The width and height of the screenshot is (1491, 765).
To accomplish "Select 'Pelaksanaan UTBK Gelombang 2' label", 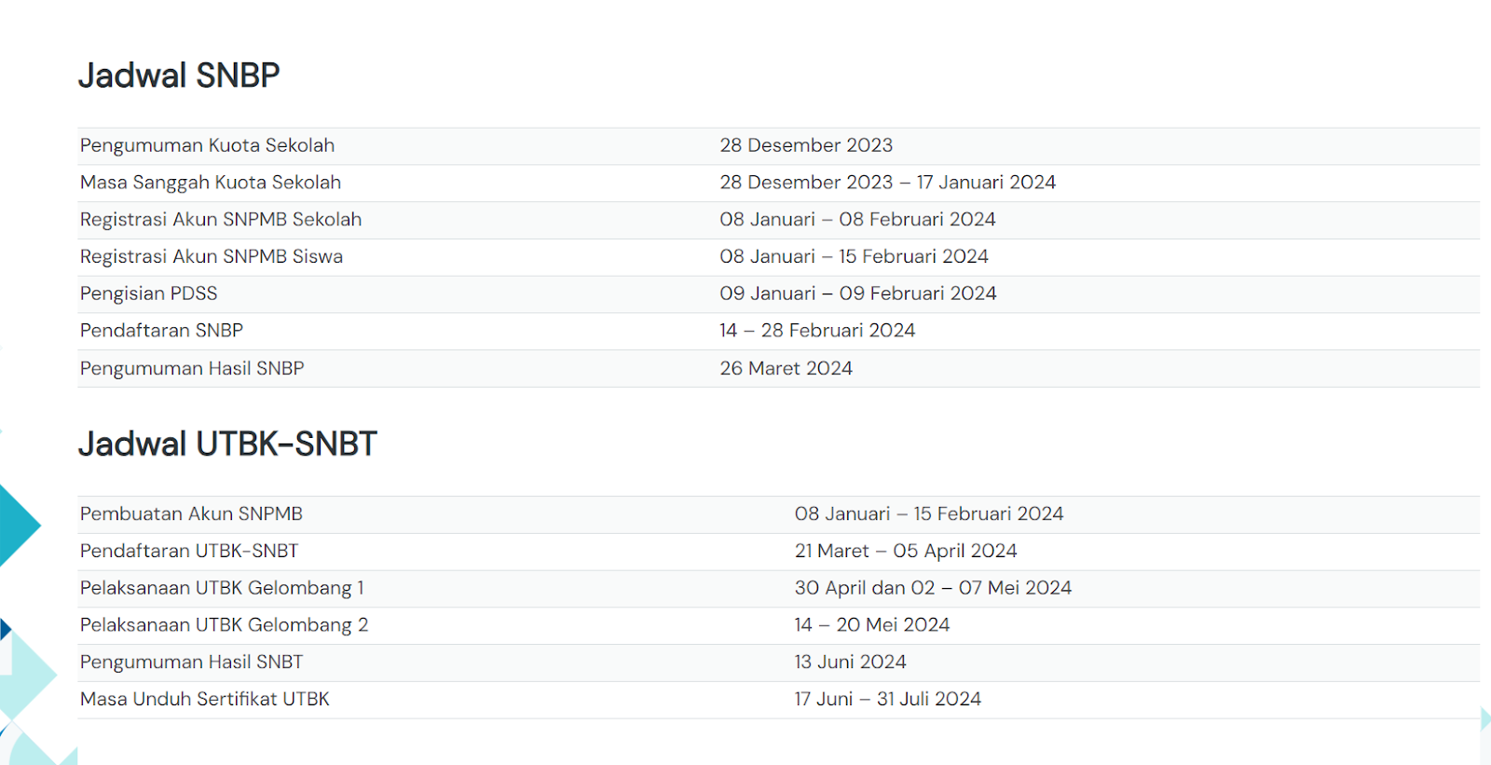I will pos(224,625).
